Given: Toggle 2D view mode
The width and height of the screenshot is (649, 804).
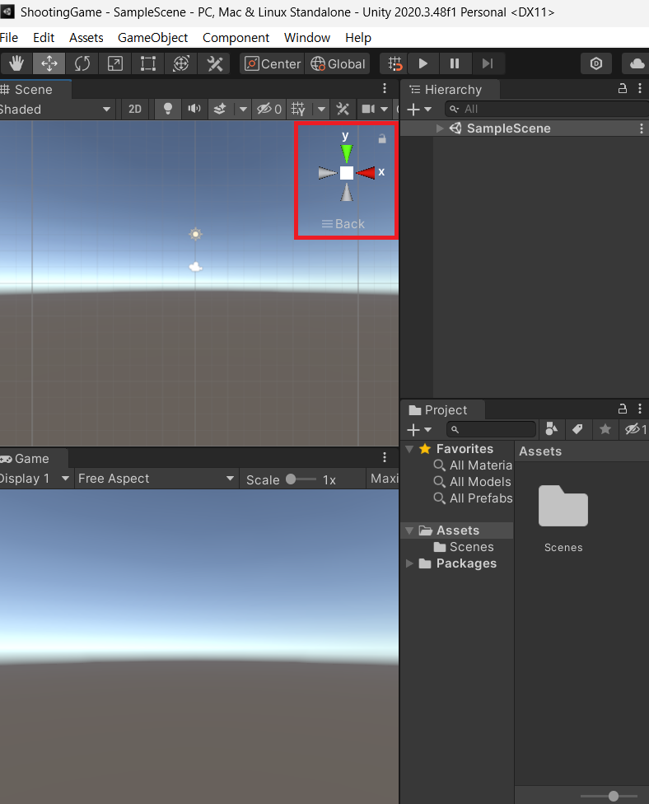Looking at the screenshot, I should pos(135,110).
